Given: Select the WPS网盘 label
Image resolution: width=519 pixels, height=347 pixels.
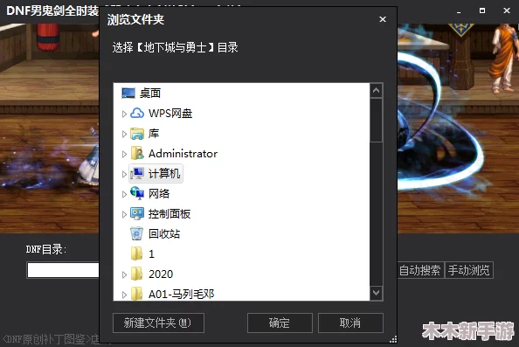Looking at the screenshot, I should pos(170,114).
